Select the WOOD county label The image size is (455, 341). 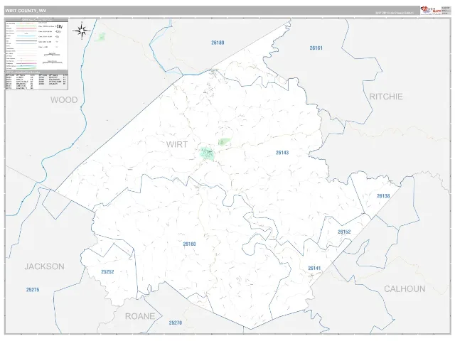tap(64, 99)
